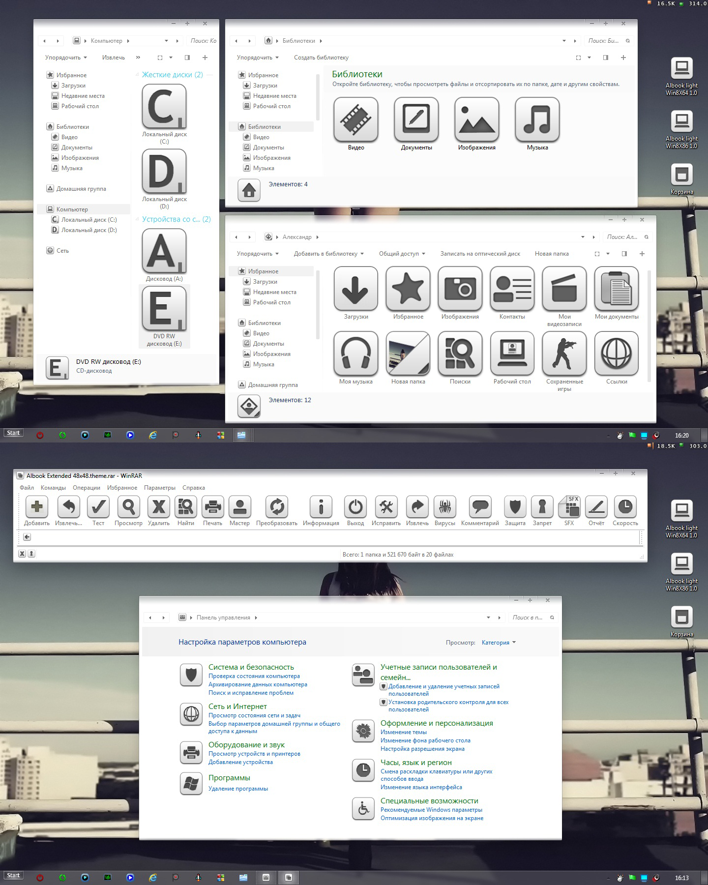Click the WinRAR Добавить toolbar icon
708x885 pixels.
(37, 507)
